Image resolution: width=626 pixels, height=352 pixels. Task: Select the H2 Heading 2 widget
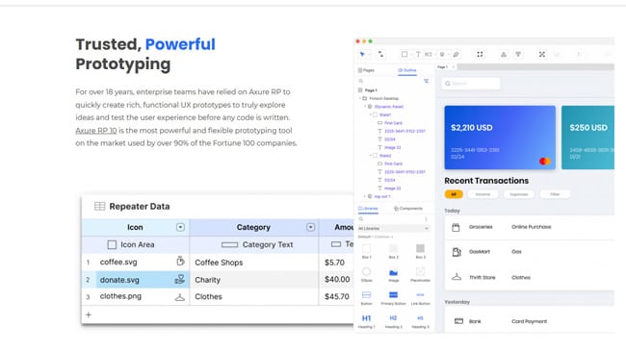click(x=393, y=321)
